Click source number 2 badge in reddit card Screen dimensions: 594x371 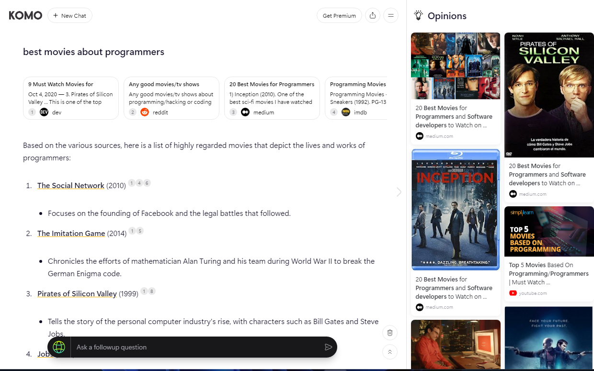coord(133,112)
